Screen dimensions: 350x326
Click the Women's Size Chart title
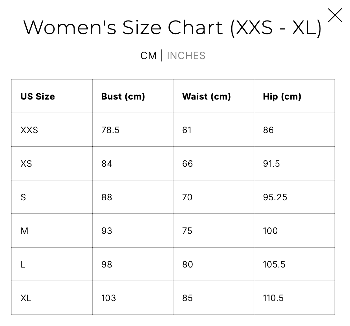tap(173, 27)
